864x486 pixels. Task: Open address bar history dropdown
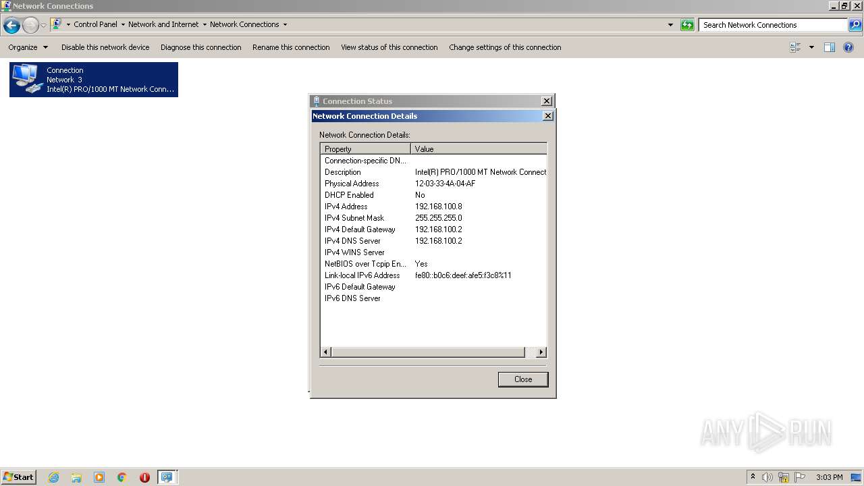[670, 25]
